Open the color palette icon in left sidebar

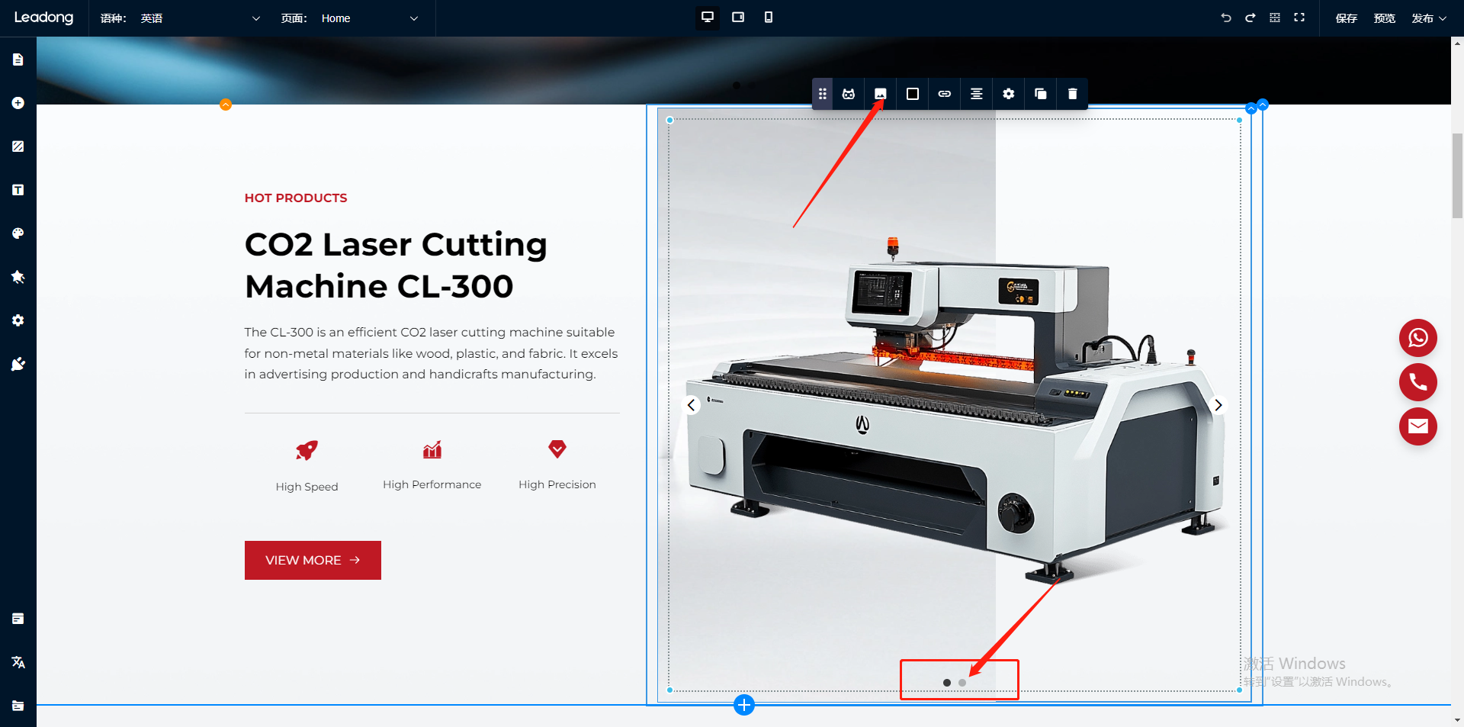tap(18, 233)
